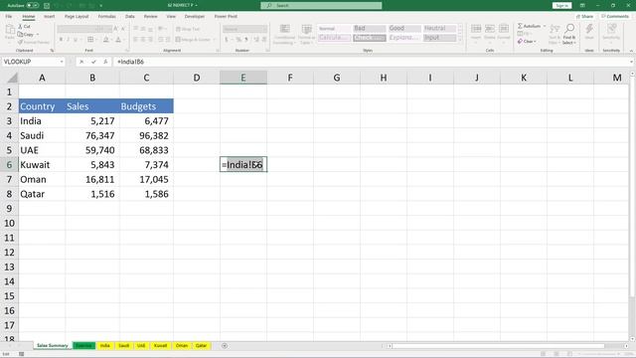The width and height of the screenshot is (636, 358).
Task: Open Find & Select magnifier menu
Action: click(x=569, y=34)
